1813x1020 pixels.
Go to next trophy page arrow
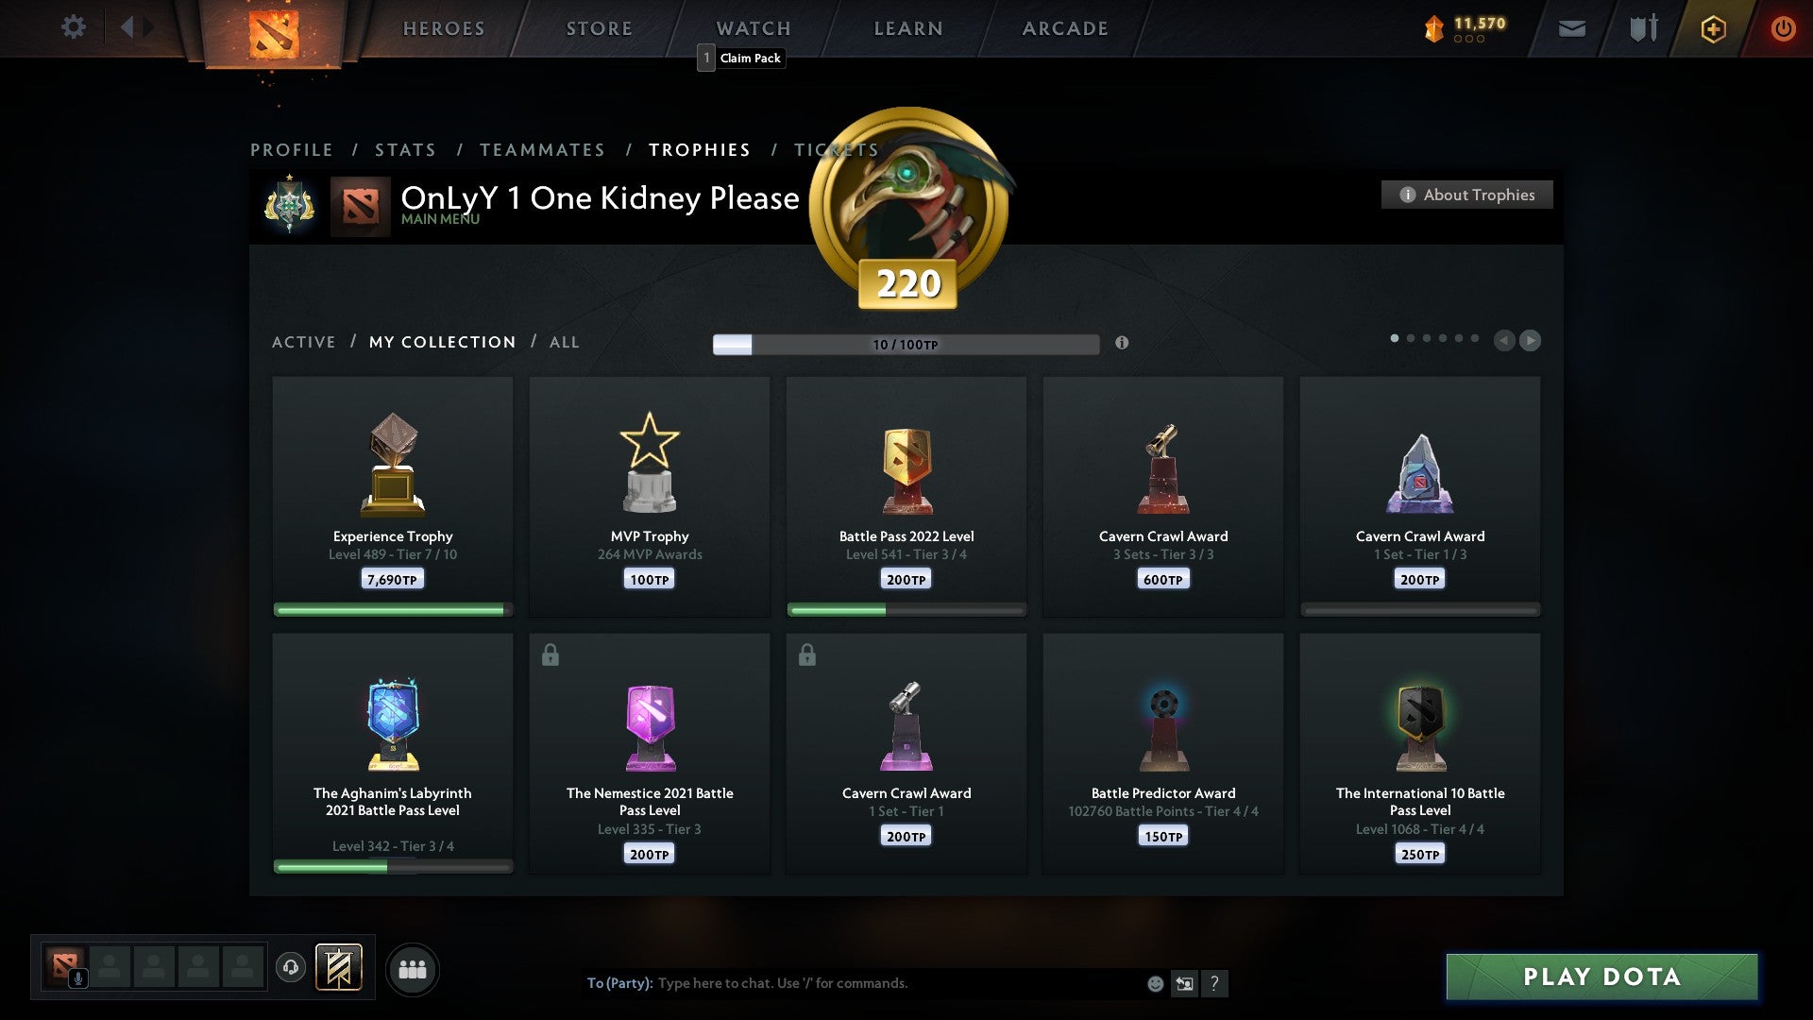[1531, 340]
